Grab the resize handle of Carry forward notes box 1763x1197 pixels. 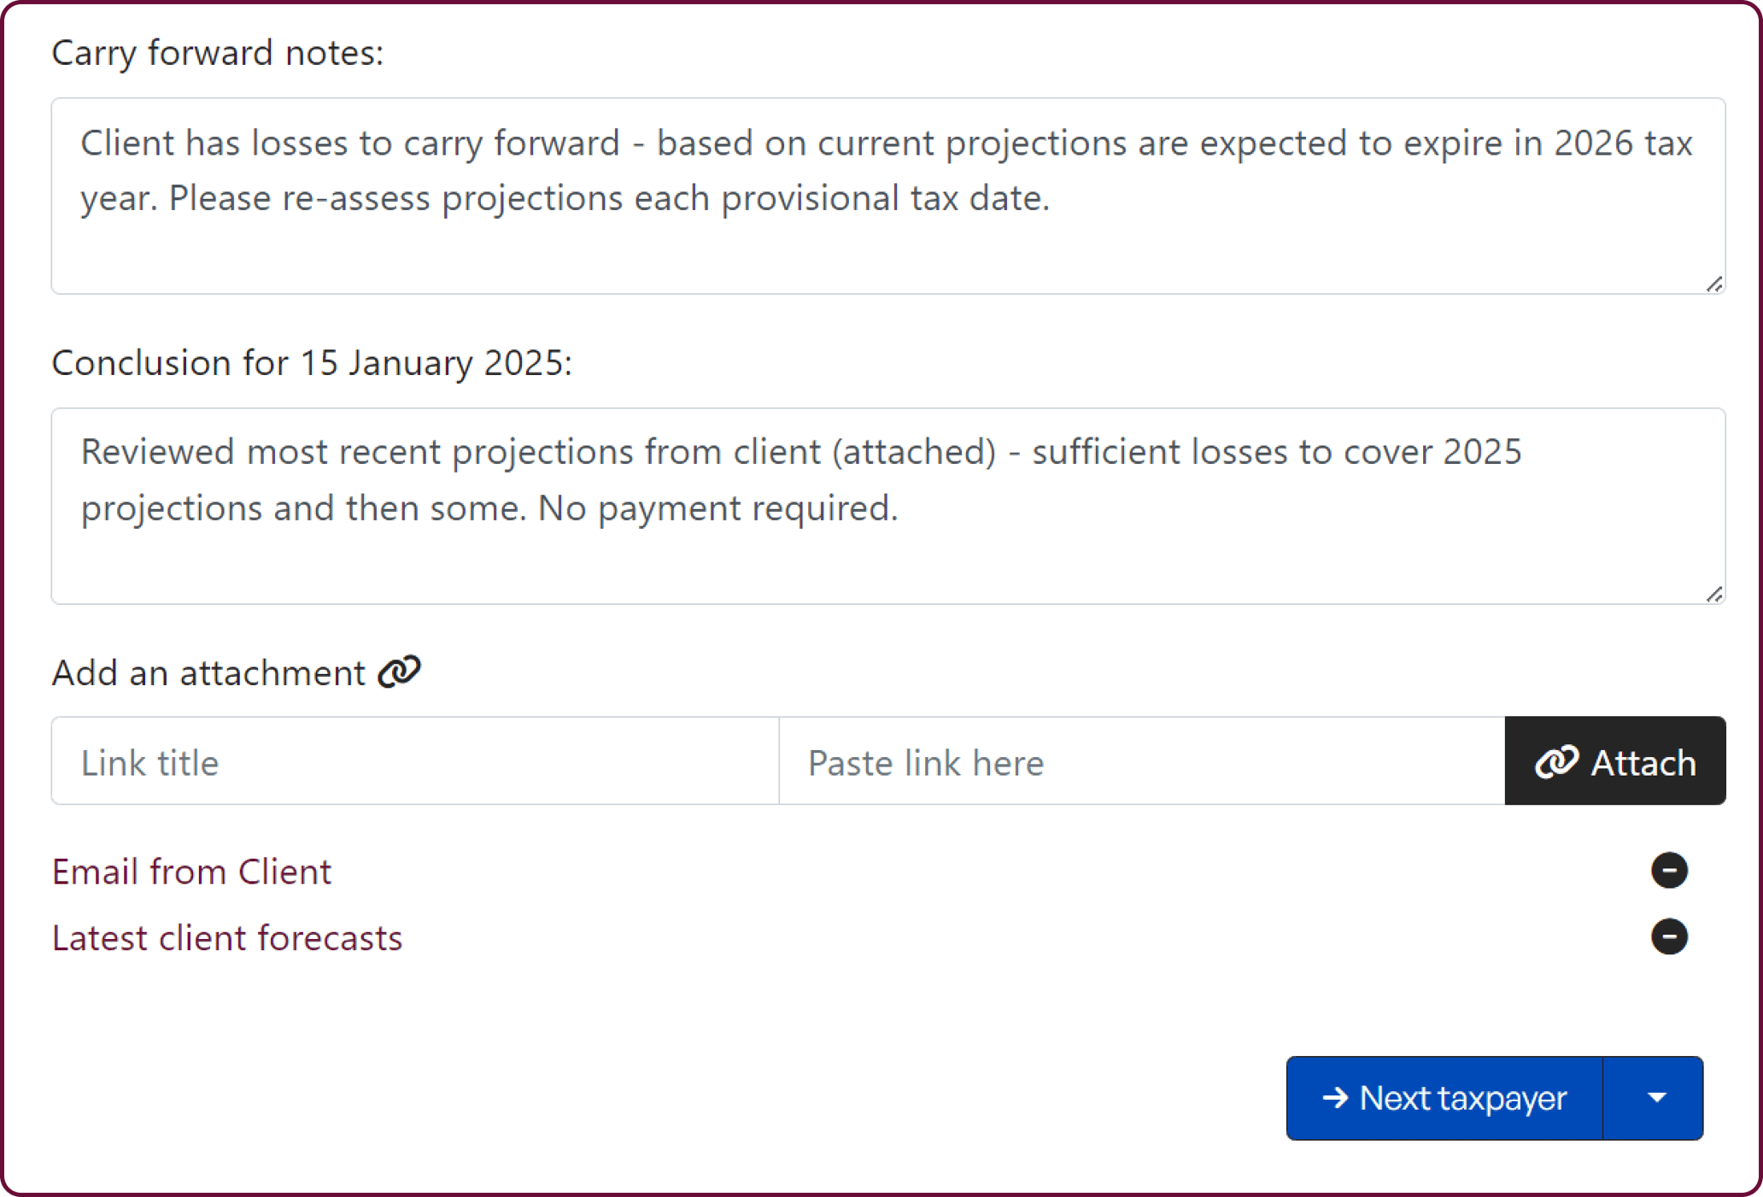coord(1713,284)
